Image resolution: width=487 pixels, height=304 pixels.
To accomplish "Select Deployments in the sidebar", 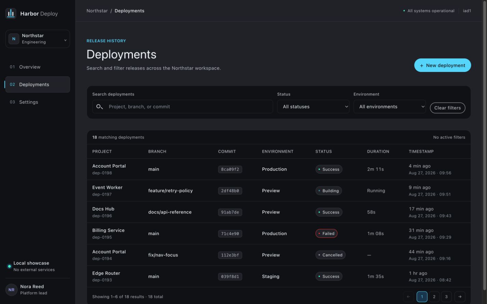I will [x=38, y=85].
